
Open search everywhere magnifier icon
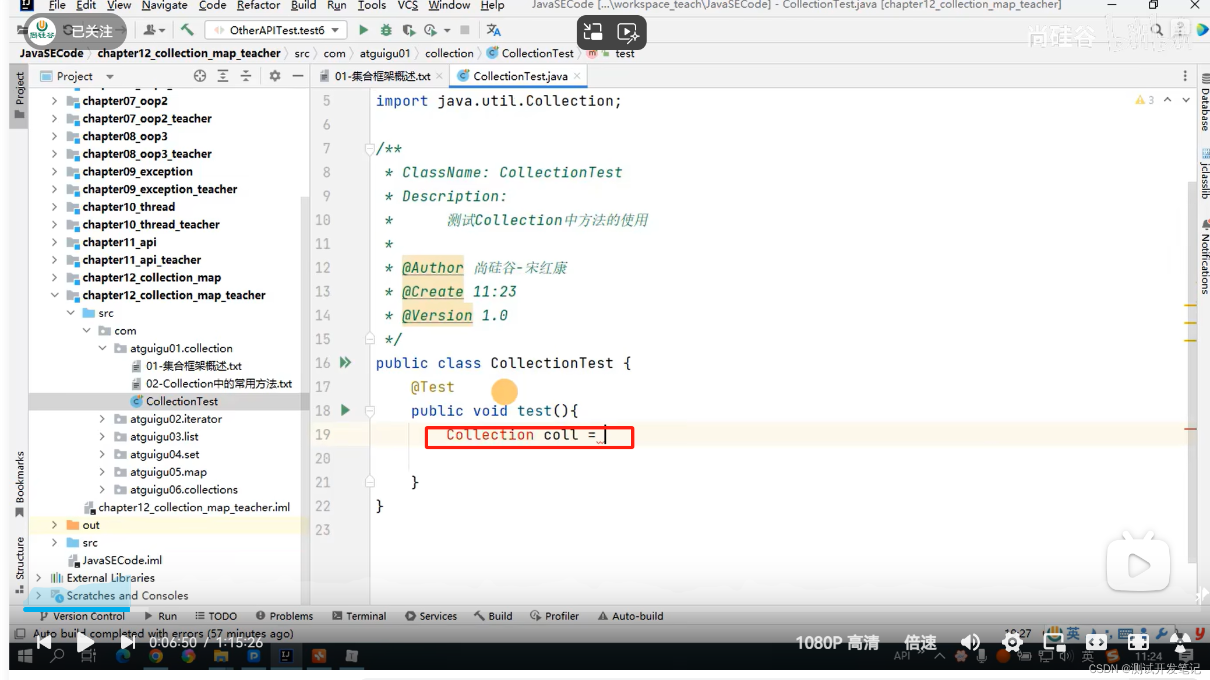[1158, 30]
